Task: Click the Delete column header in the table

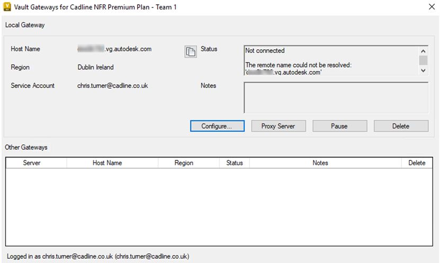Action: pyautogui.click(x=417, y=163)
